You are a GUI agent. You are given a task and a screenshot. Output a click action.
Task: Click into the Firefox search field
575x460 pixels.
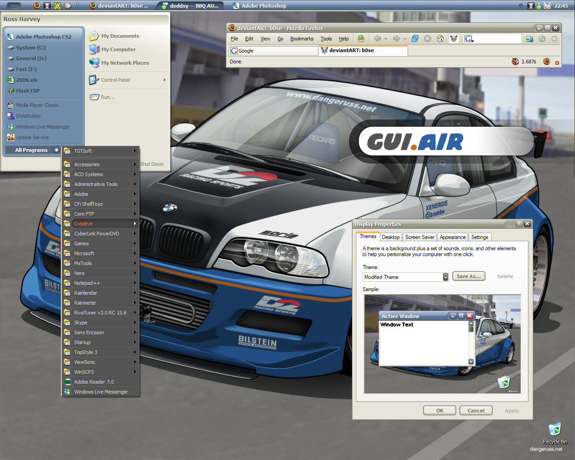tap(498, 39)
